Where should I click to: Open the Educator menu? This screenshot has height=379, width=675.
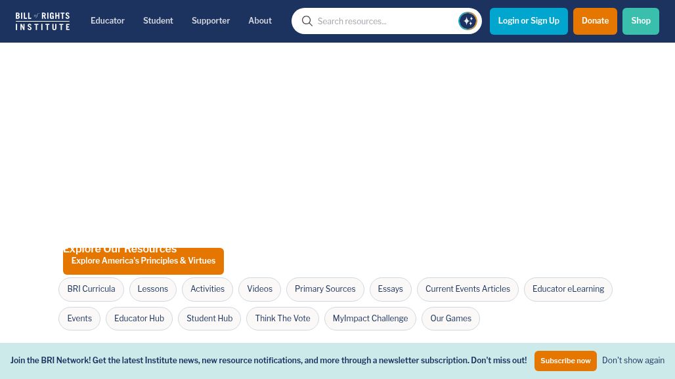[x=108, y=20]
